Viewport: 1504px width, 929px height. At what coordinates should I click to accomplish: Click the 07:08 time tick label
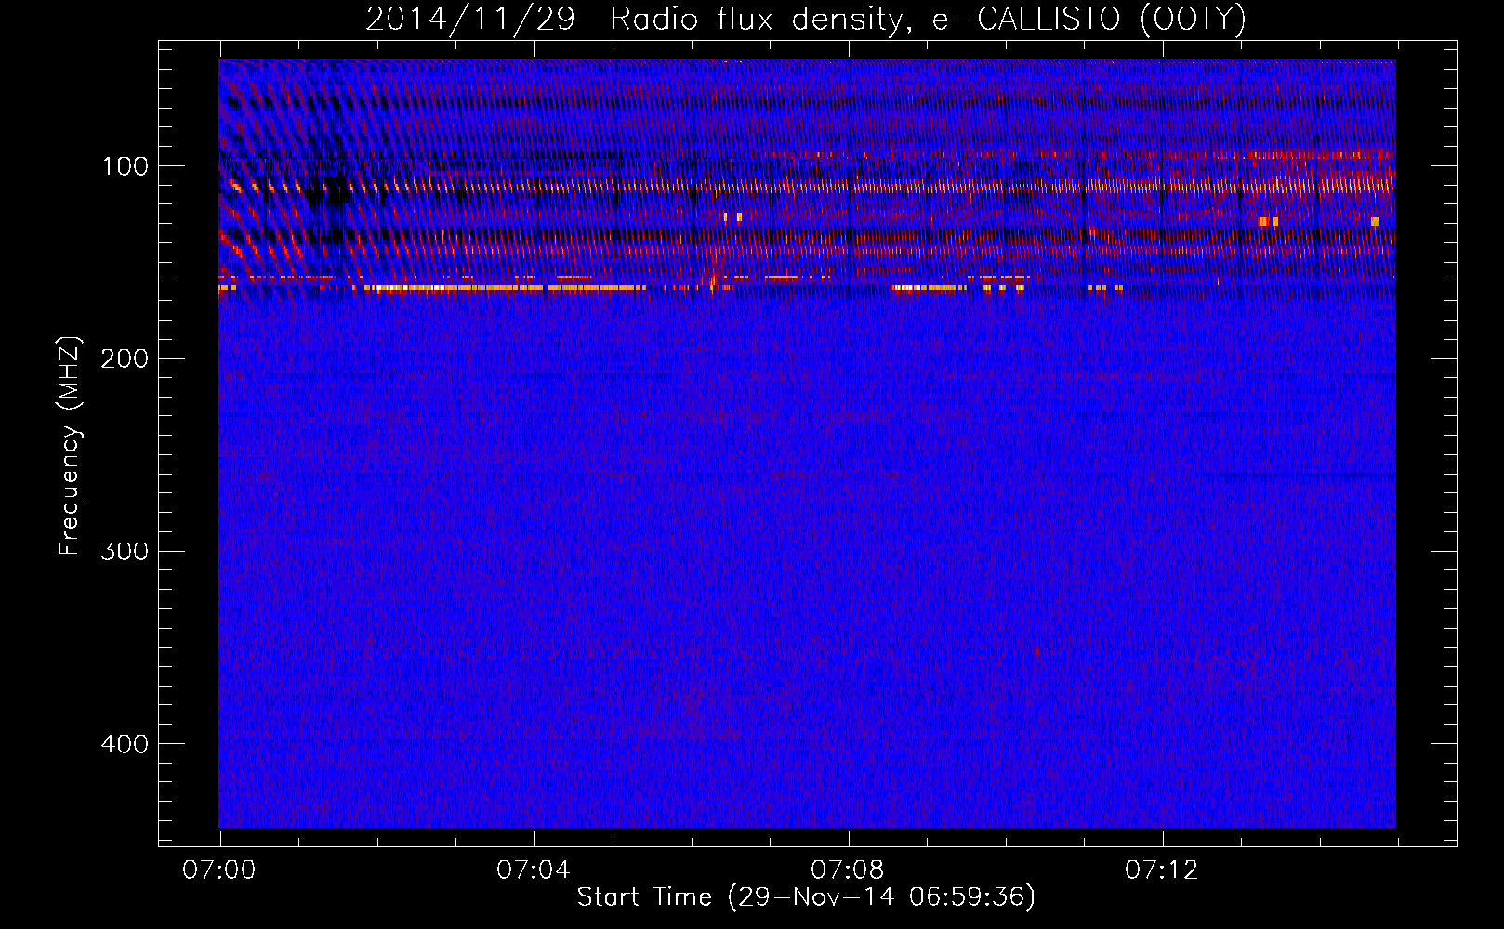[x=848, y=870]
